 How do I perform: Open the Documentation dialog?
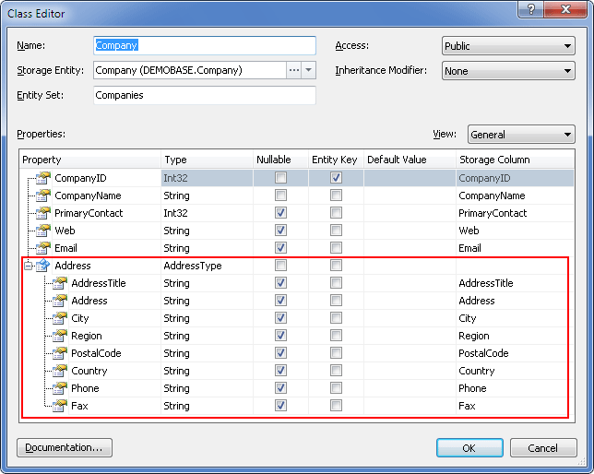tap(65, 447)
